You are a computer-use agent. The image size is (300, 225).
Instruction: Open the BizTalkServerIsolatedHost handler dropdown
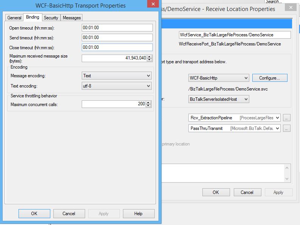(219, 99)
